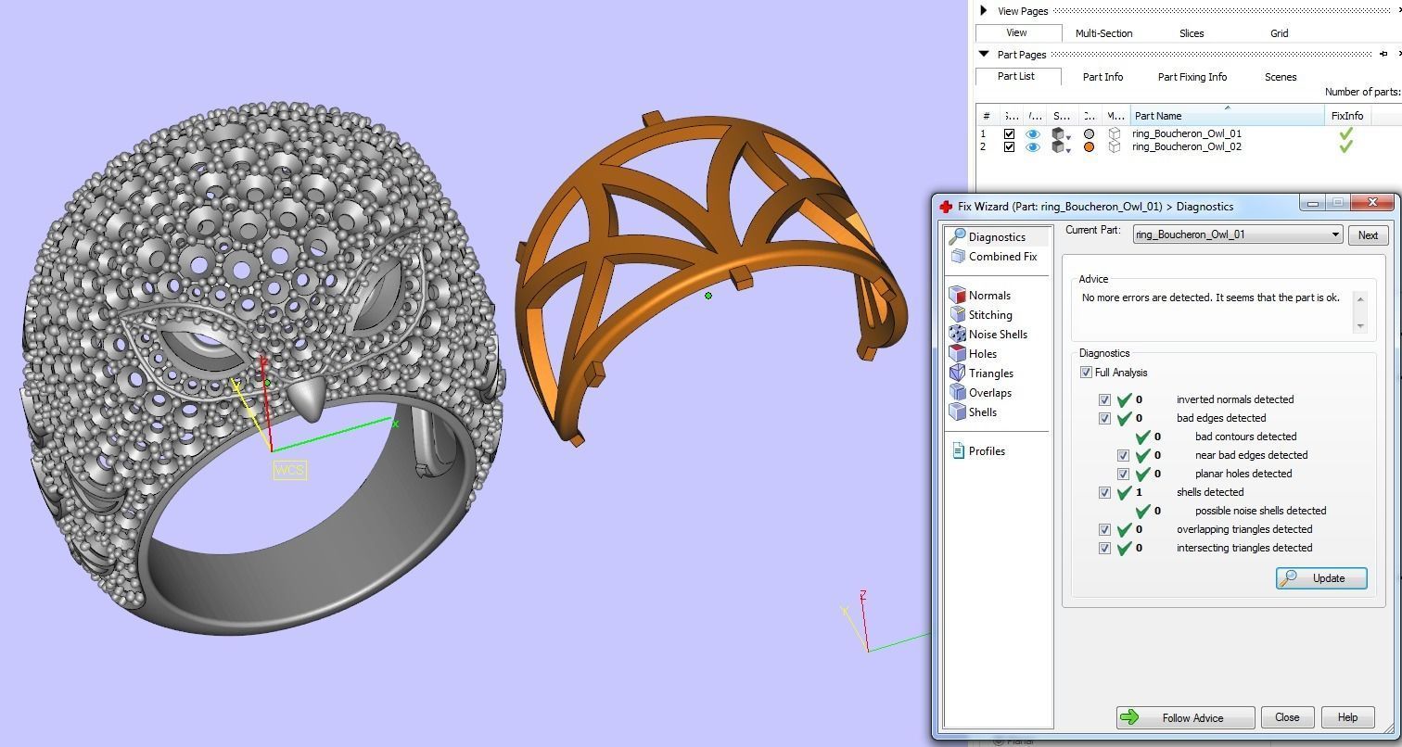Open the Triangles fixing page

point(990,373)
